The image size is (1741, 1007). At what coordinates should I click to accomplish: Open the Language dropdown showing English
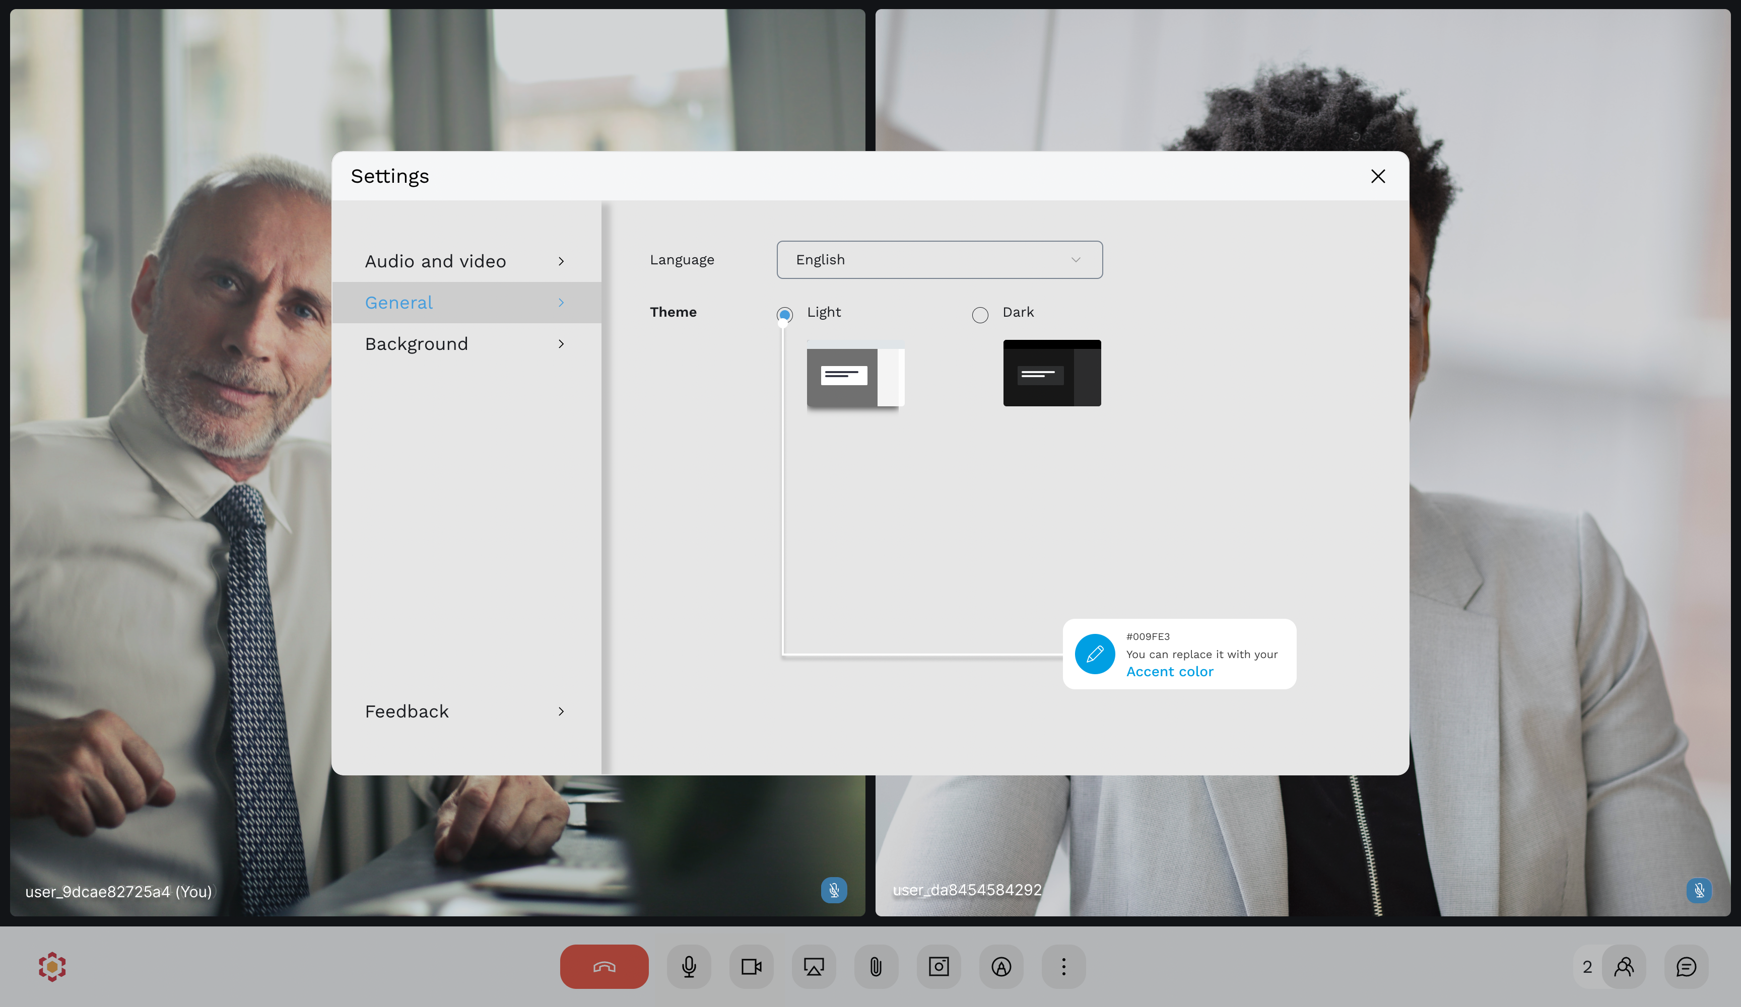click(940, 260)
